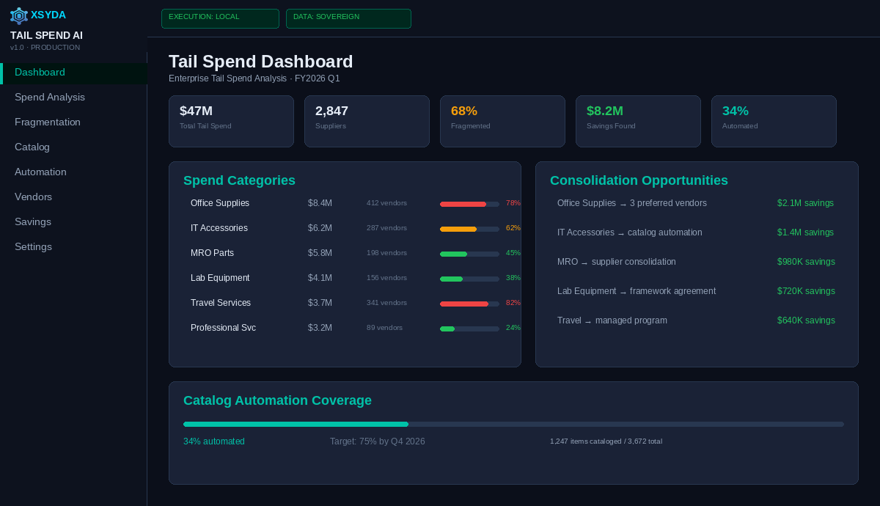Click the Catalog Automation Coverage progress bar
The height and width of the screenshot is (506, 880).
tap(513, 424)
